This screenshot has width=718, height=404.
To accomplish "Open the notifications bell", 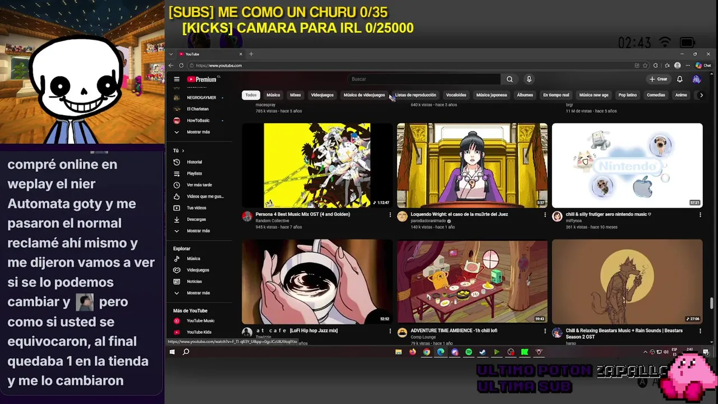I will (679, 79).
